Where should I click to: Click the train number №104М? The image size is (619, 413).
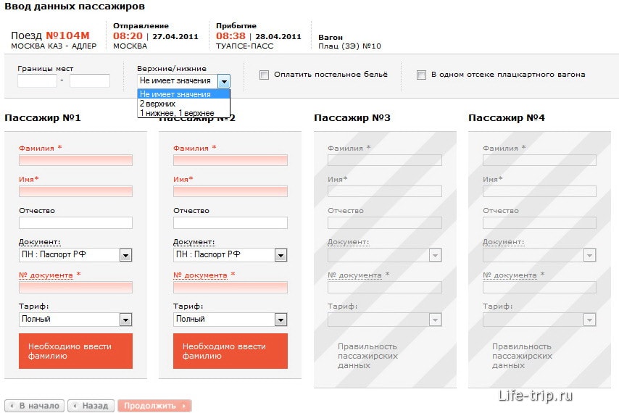click(x=67, y=36)
